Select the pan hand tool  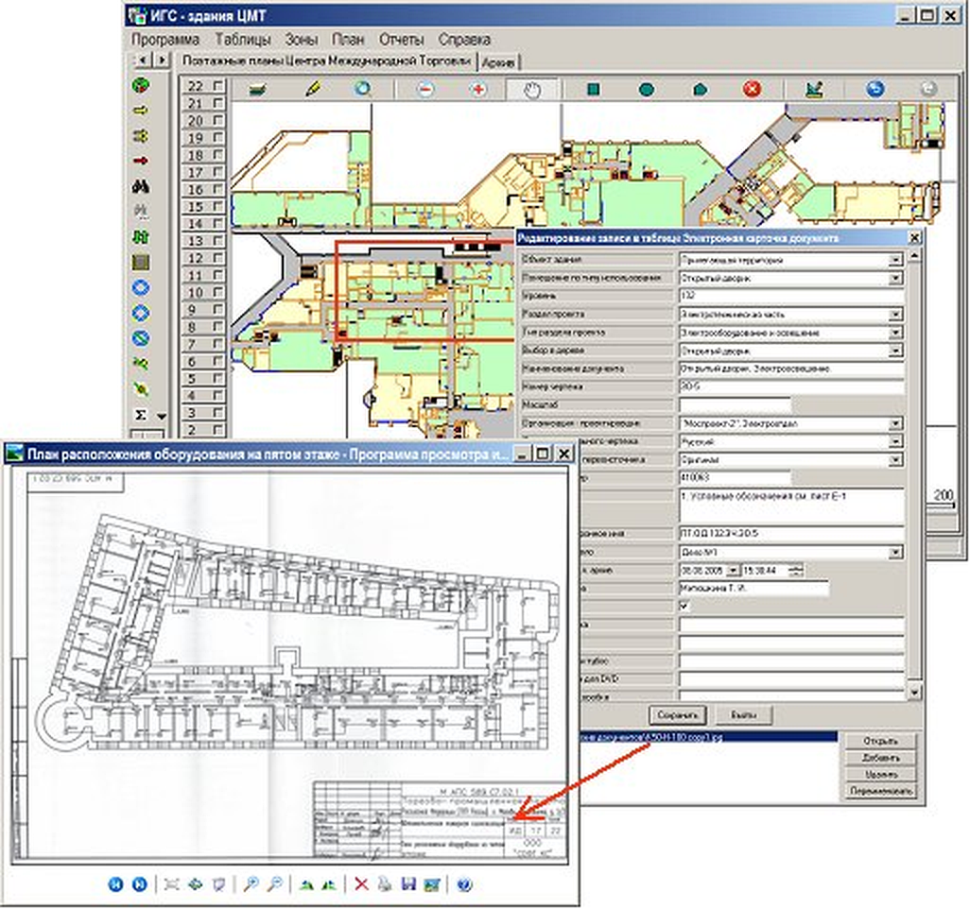click(531, 91)
